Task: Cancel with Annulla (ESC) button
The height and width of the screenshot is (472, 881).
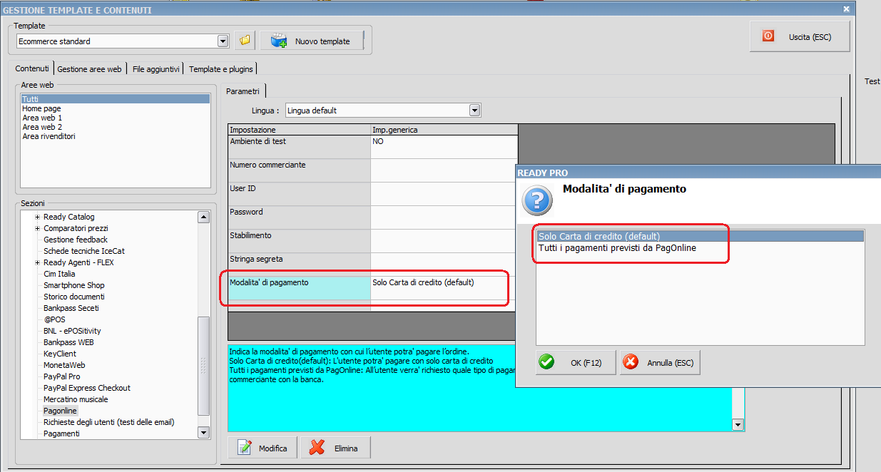Action: pos(660,362)
